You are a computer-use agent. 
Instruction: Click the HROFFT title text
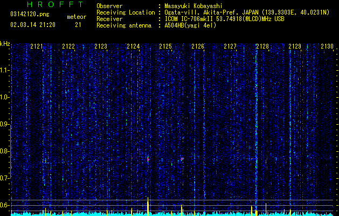(55, 4)
